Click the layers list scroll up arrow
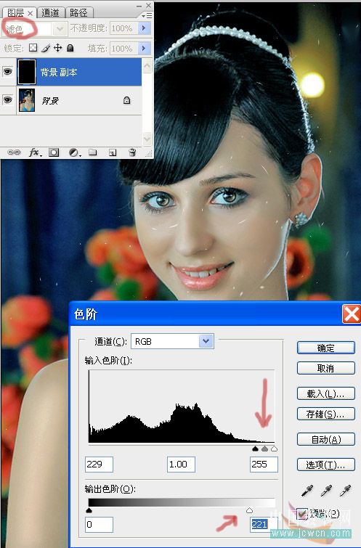The width and height of the screenshot is (361, 548). click(x=147, y=66)
